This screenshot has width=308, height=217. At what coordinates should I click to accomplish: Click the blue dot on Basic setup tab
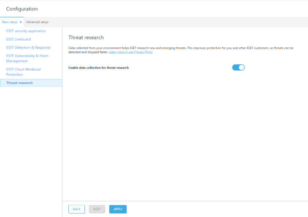coord(21,22)
